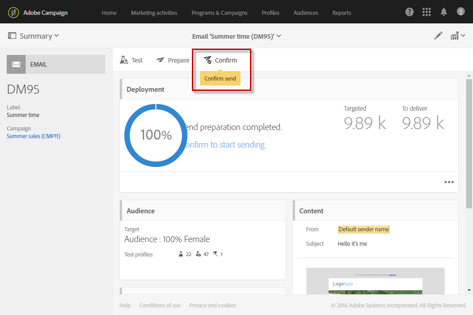The height and width of the screenshot is (315, 473).
Task: Open Conditions of use link
Action: [x=160, y=306]
